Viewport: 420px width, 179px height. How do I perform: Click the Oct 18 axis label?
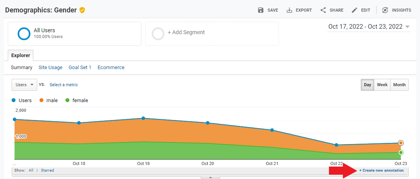point(79,163)
